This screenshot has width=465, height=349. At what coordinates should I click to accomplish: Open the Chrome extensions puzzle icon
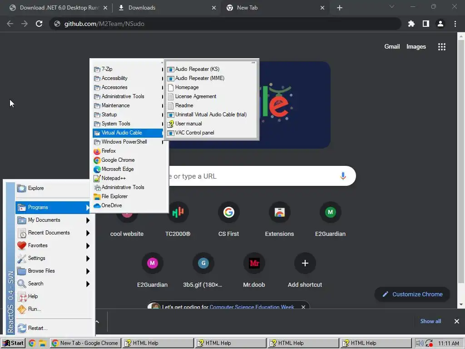(411, 24)
